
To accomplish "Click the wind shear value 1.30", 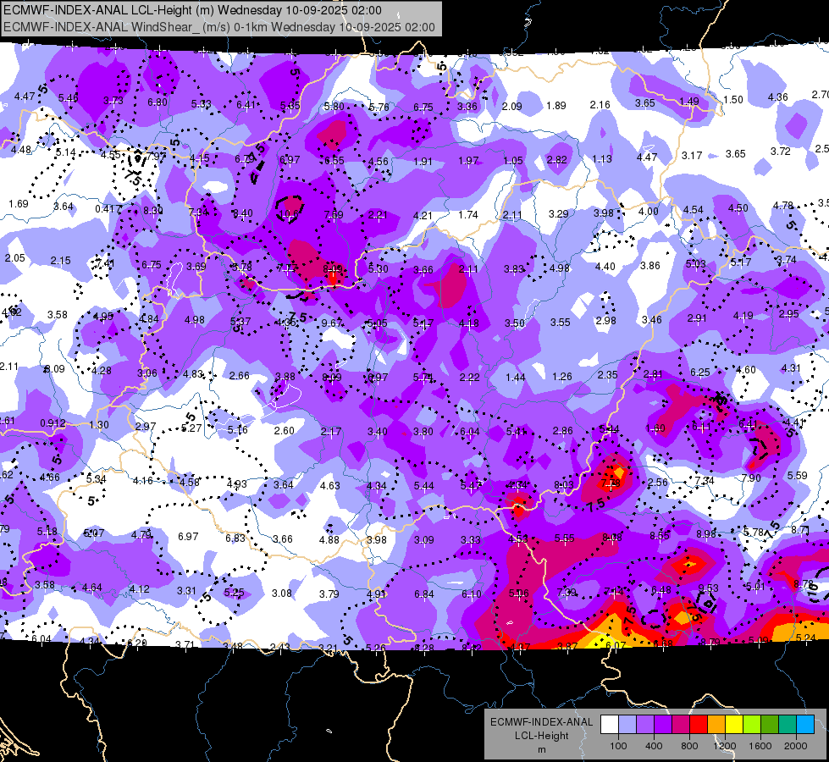I will 99,425.
